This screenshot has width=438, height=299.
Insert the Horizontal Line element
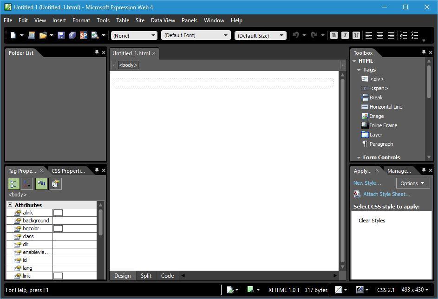382,107
